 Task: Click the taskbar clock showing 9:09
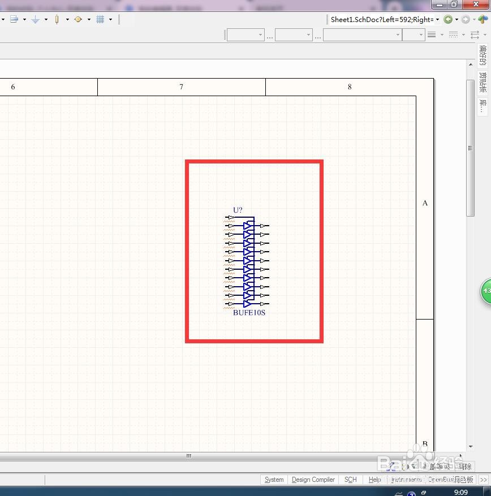(x=460, y=492)
